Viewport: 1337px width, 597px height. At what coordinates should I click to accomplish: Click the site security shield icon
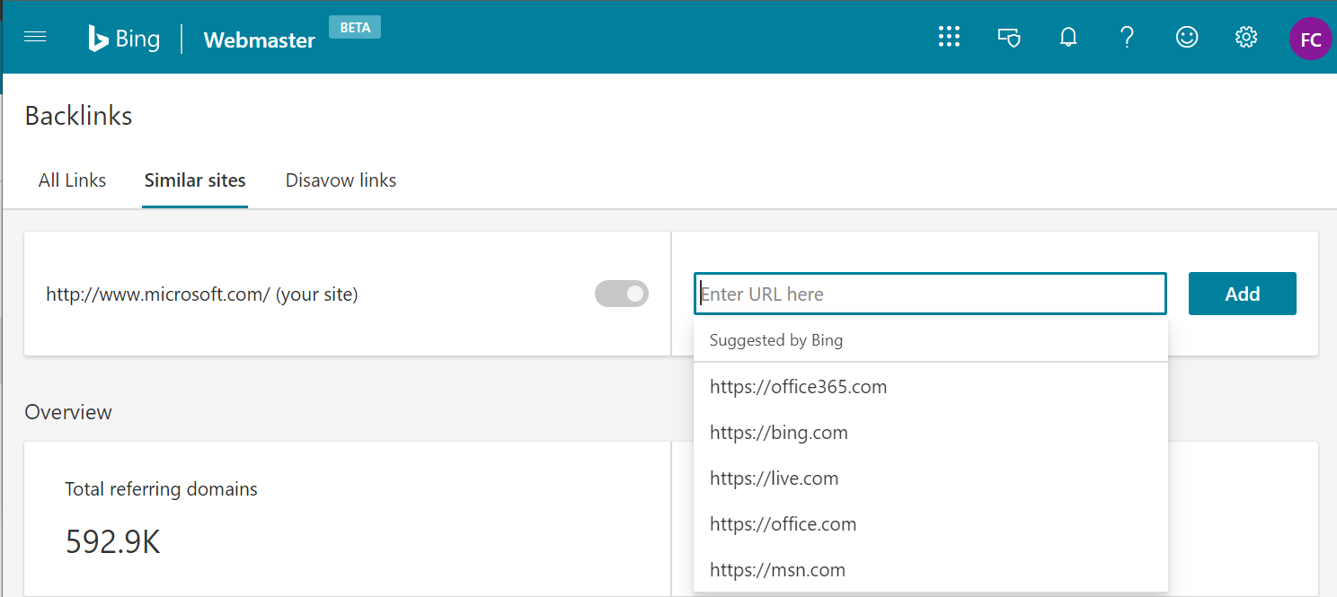[1008, 37]
